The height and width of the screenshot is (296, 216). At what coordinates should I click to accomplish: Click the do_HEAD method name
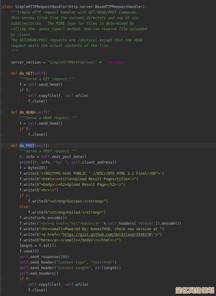click(x=27, y=112)
